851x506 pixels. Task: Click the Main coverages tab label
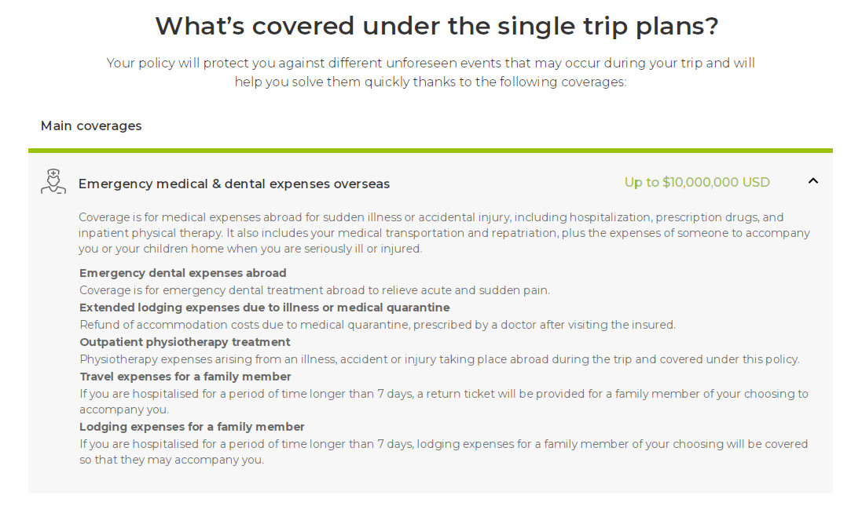click(x=91, y=126)
